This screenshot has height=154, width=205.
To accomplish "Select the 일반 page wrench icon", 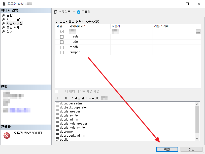I will click(x=4, y=15).
